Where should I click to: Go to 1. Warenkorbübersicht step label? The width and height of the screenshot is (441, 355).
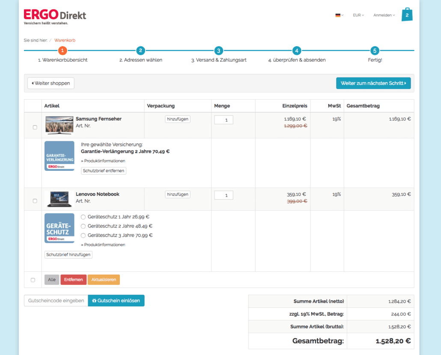[x=63, y=60]
